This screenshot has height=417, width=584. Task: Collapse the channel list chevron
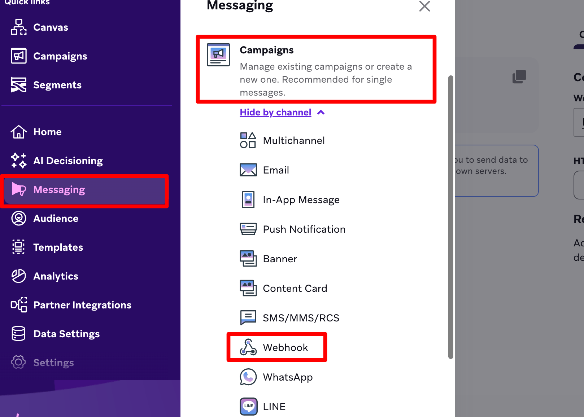[321, 113]
